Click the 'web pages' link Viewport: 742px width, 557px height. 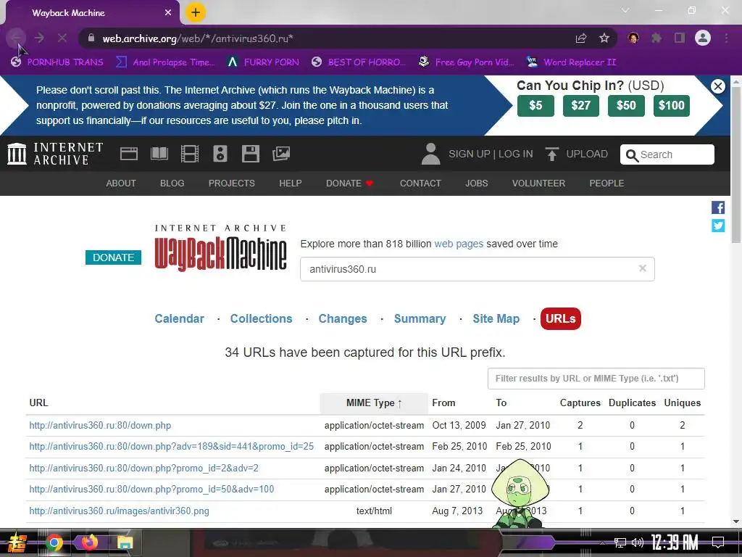459,244
